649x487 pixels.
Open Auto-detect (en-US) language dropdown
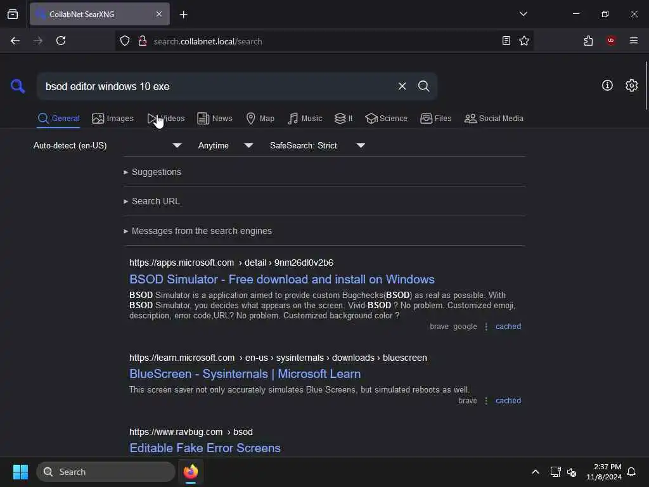coord(107,145)
